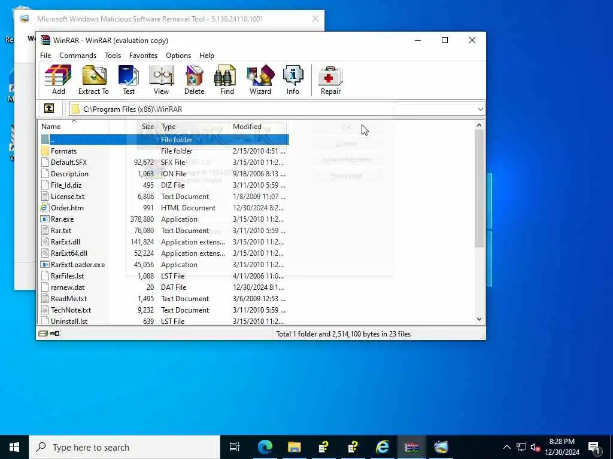Image resolution: width=613 pixels, height=459 pixels.
Task: Open the Commands menu
Action: [x=78, y=56]
